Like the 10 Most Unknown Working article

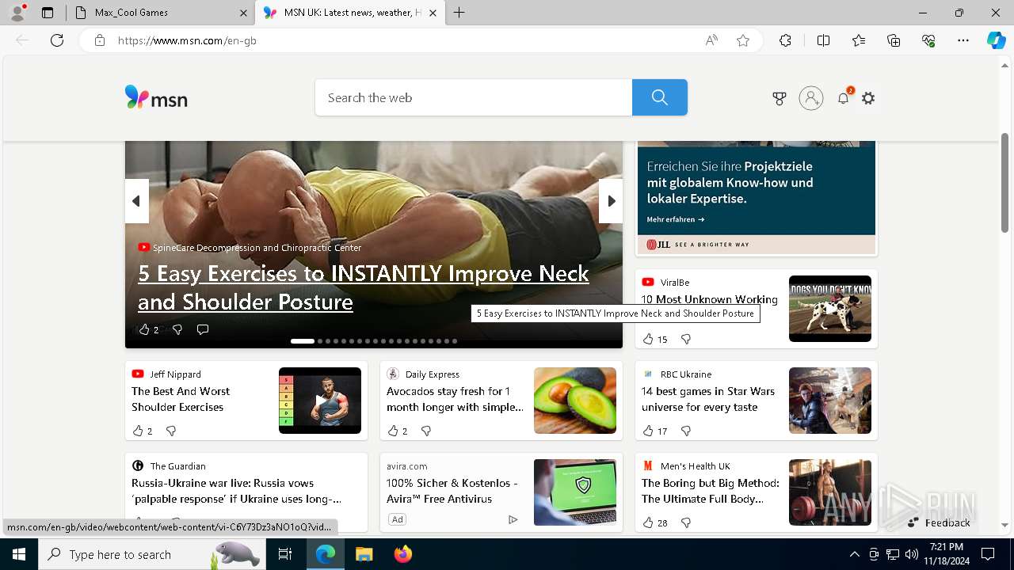coord(654,339)
